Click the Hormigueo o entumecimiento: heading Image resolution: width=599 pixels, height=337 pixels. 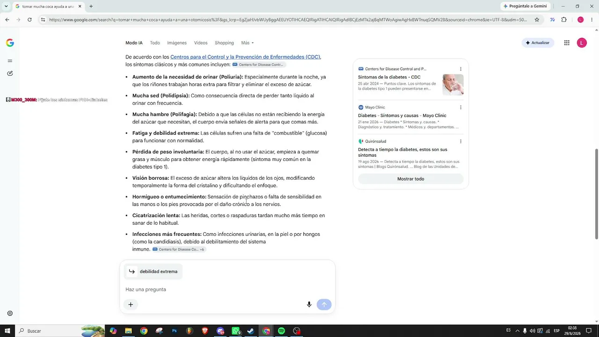(169, 197)
